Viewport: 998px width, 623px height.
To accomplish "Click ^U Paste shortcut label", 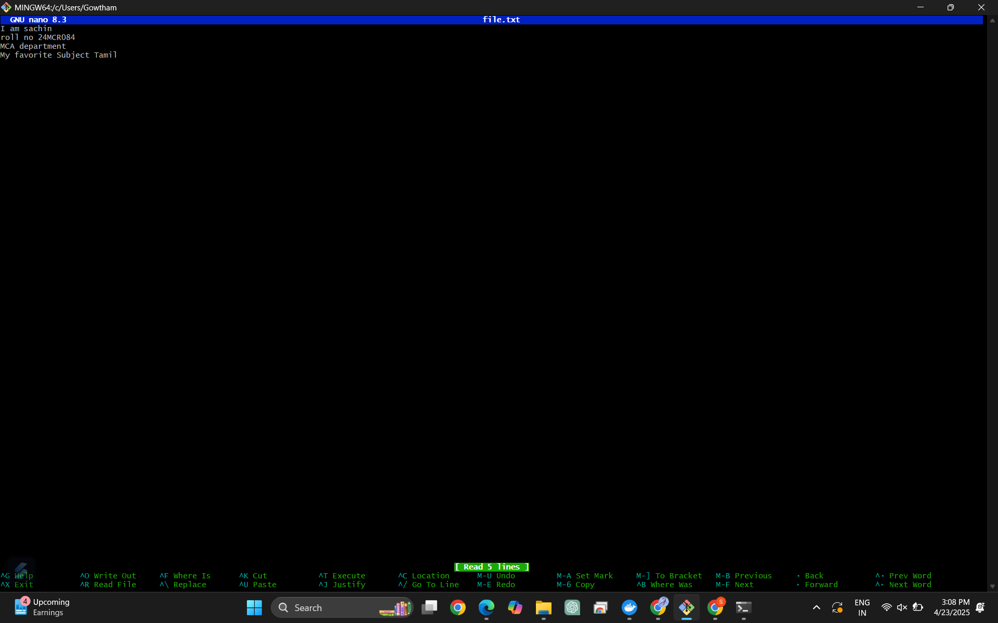I will point(258,585).
